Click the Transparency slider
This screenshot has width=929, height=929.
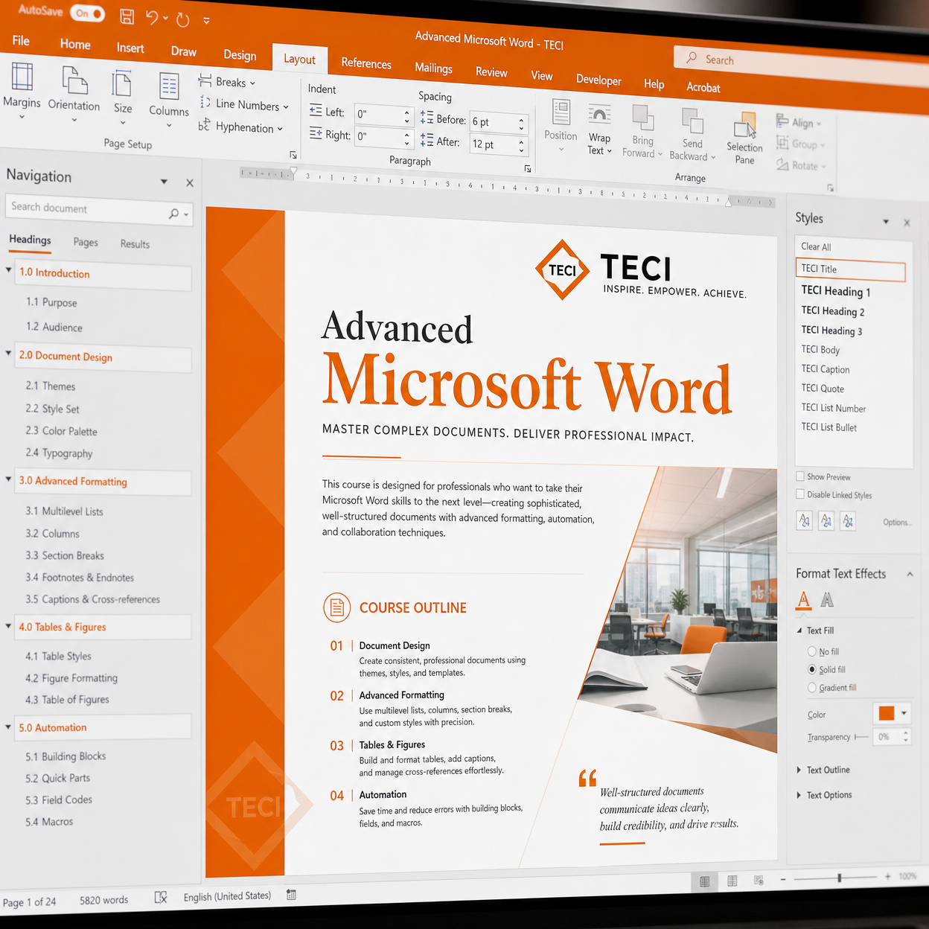[x=861, y=737]
